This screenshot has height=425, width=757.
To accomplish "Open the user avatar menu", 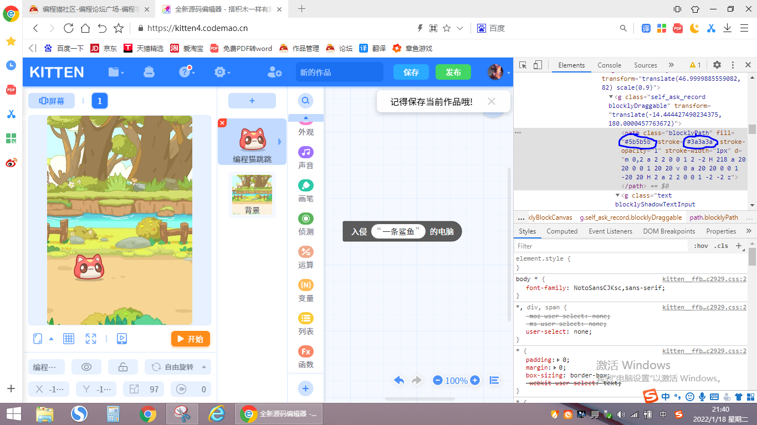I will coord(495,72).
